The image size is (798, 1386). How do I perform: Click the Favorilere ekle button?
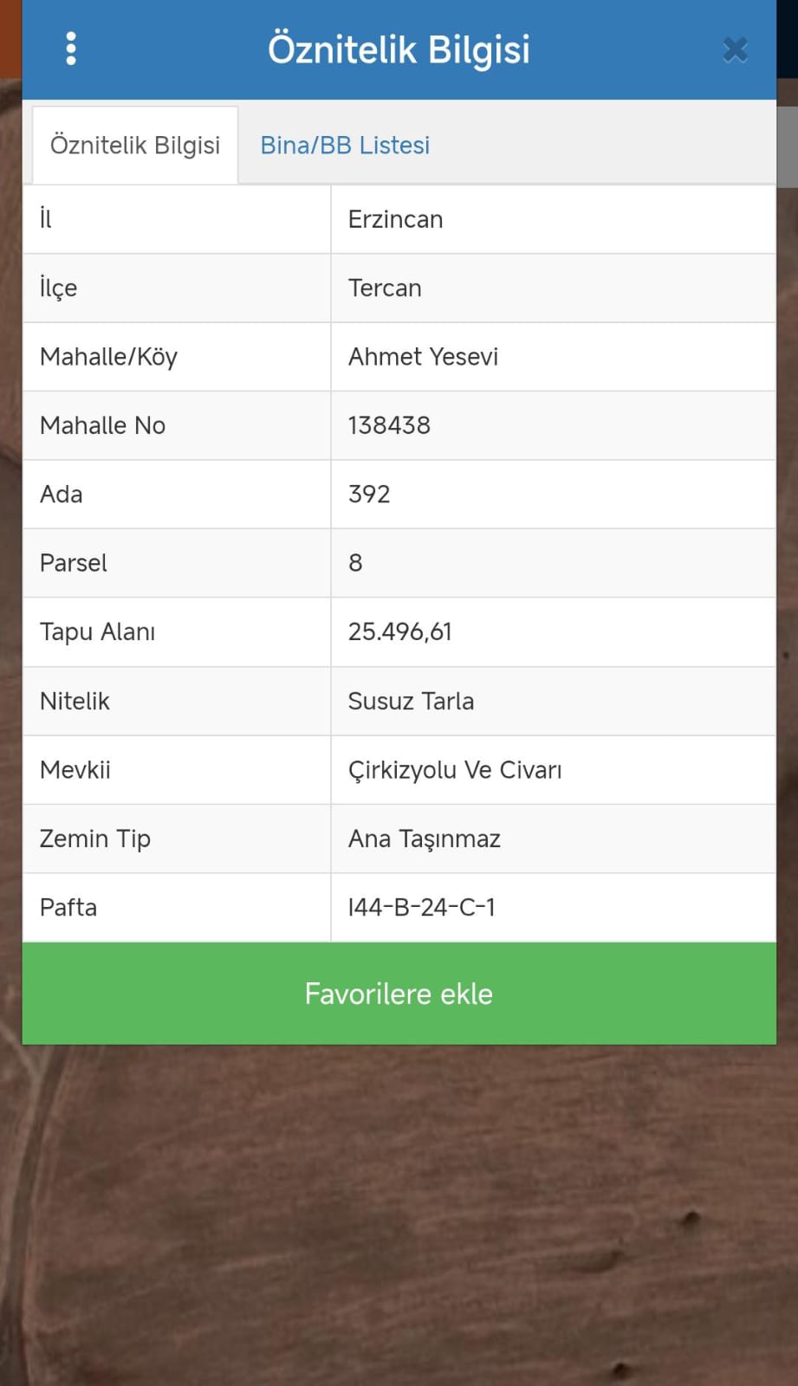click(x=399, y=993)
